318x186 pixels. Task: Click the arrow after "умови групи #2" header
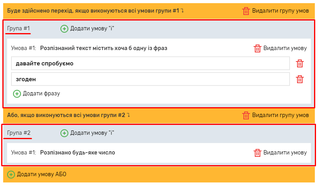pos(128,115)
